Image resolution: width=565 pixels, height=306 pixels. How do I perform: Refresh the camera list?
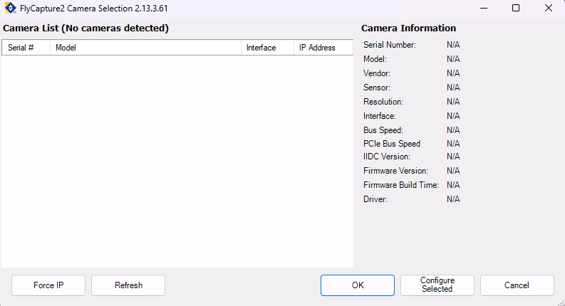(x=128, y=285)
